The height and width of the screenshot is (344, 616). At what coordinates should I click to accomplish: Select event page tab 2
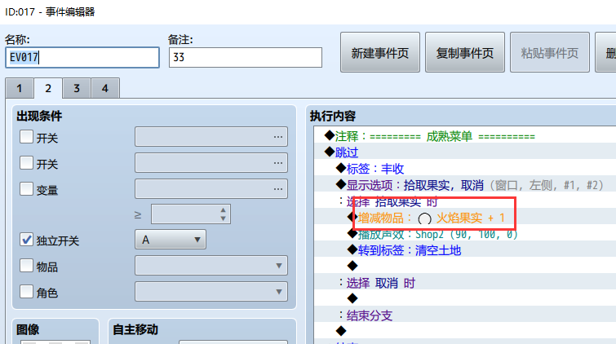click(48, 88)
